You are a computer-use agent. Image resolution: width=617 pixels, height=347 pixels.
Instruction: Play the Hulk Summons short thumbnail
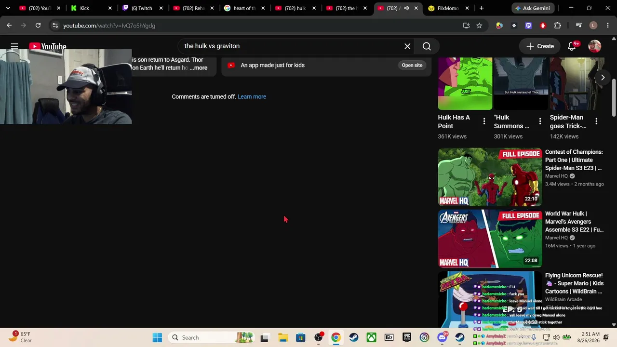521,83
